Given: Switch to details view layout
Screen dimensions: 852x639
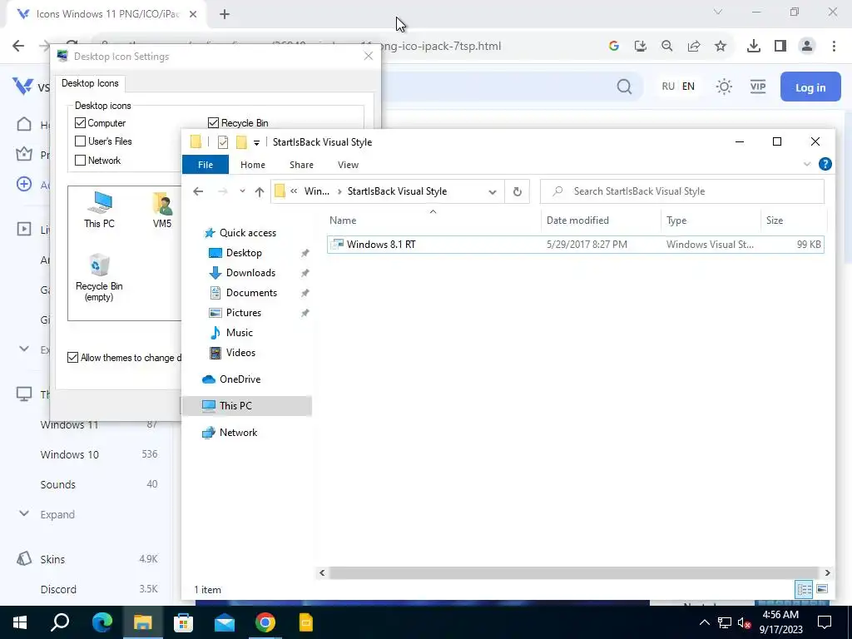Looking at the screenshot, I should 805,589.
